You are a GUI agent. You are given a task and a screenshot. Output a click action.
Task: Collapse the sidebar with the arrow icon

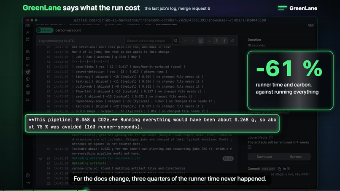click(x=28, y=183)
